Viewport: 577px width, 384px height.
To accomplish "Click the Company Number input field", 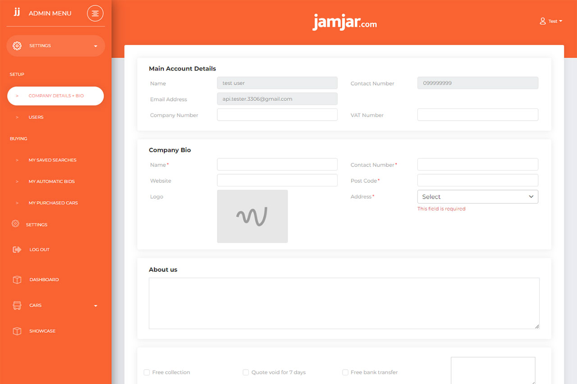I will (x=277, y=115).
